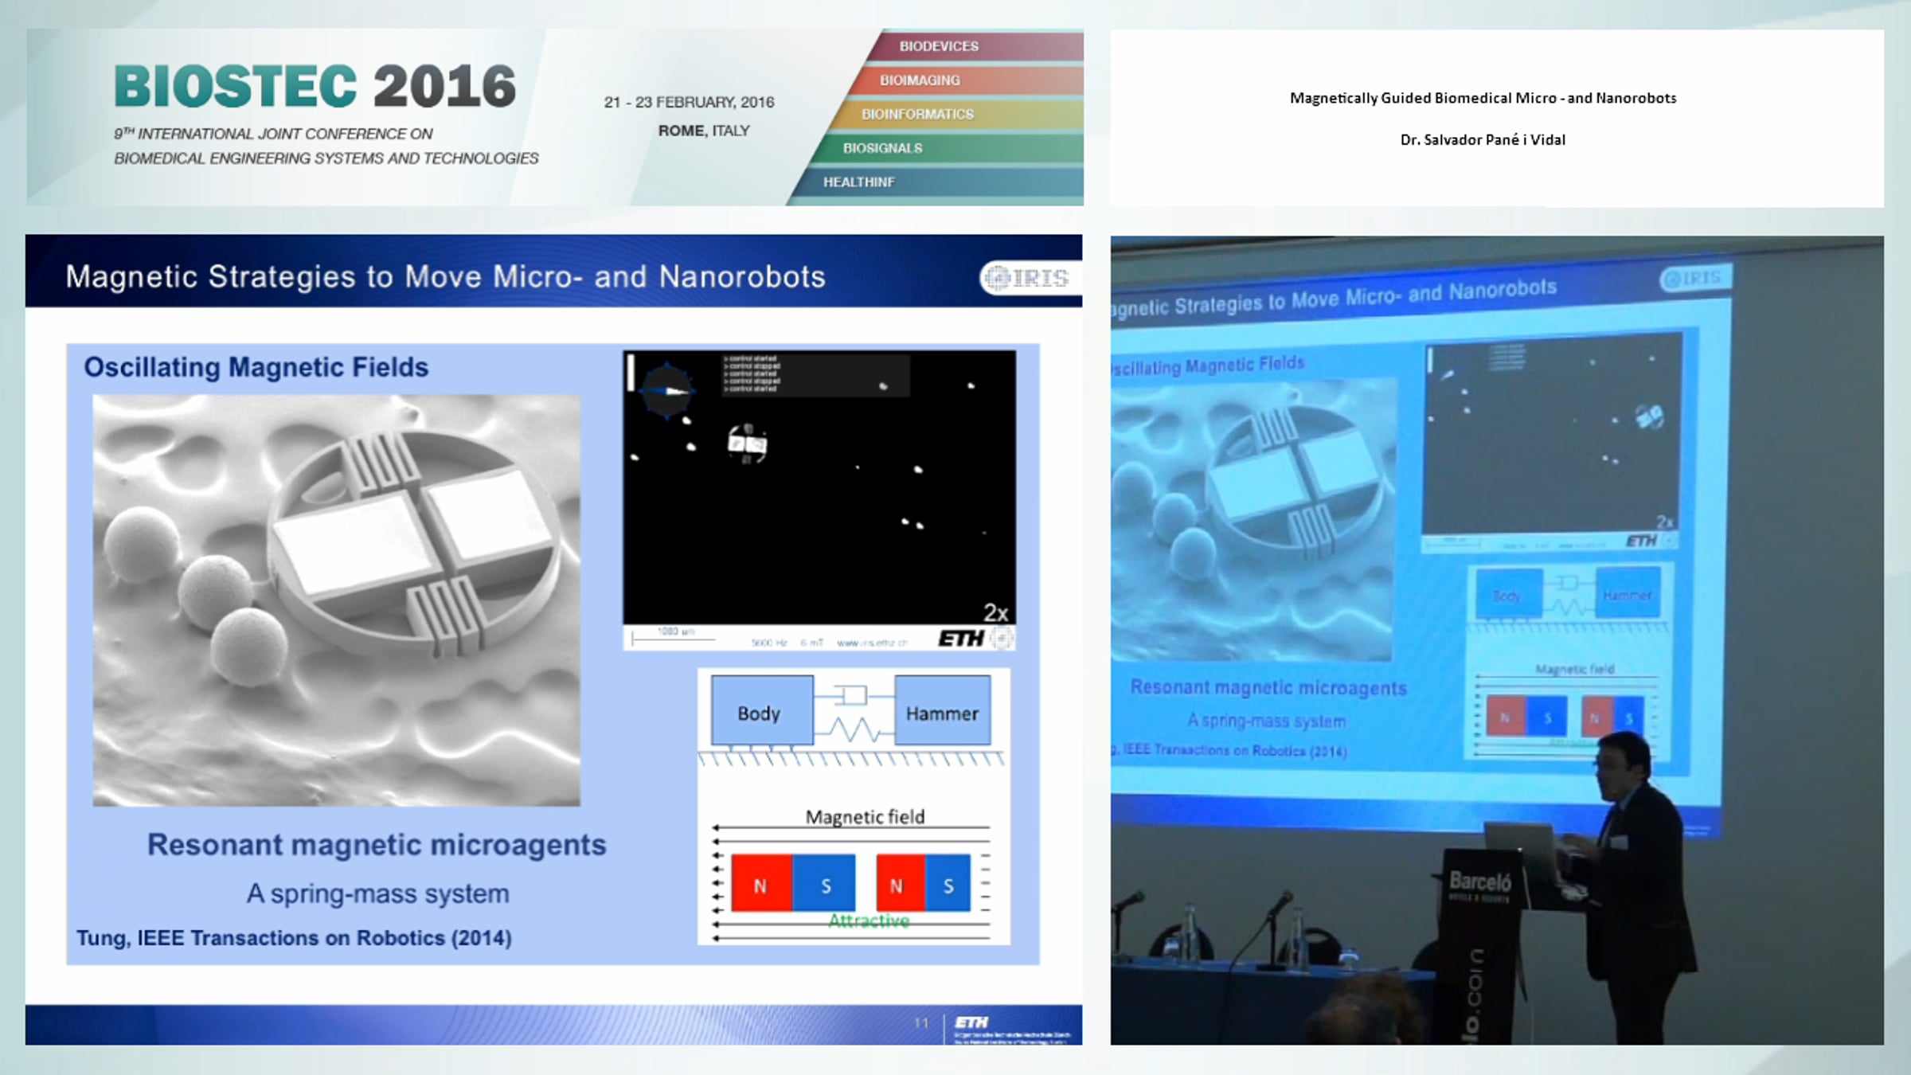This screenshot has width=1911, height=1075.
Task: Click the speaker camera video feed
Action: [x=1497, y=639]
